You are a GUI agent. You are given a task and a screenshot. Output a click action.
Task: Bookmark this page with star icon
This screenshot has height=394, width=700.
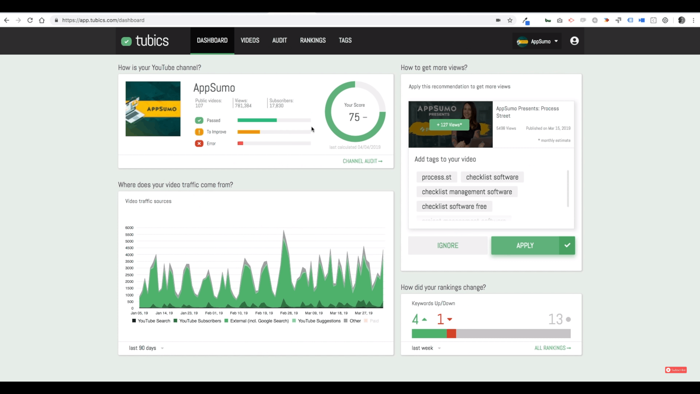pos(510,20)
